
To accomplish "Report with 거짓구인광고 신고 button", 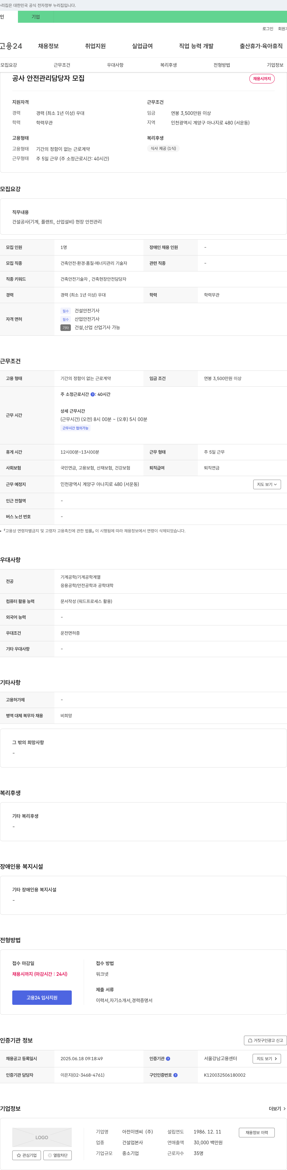I will pos(266,1040).
